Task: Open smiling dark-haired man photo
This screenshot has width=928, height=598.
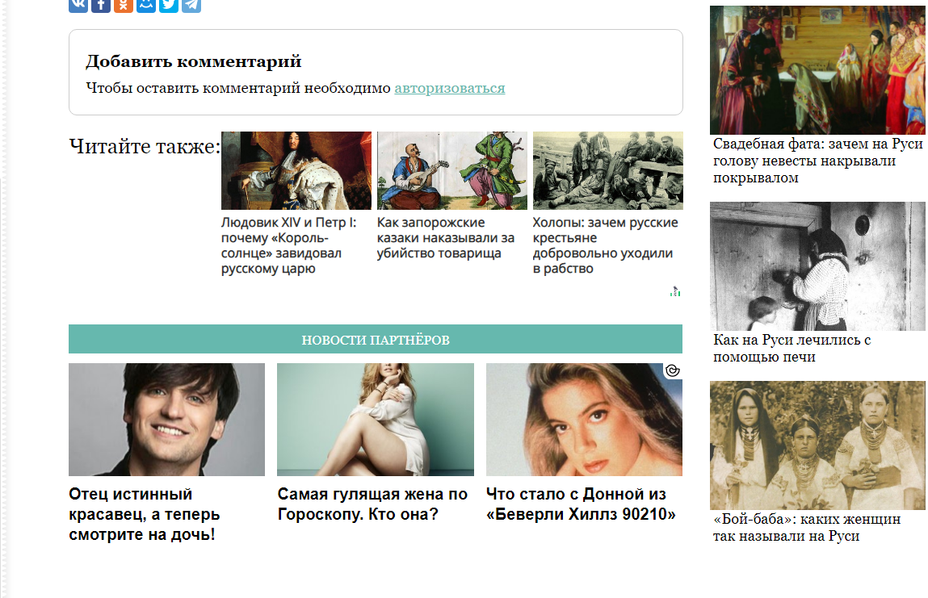Action: coord(167,420)
